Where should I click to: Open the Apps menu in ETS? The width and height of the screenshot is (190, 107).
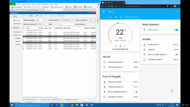[x=51, y=4]
